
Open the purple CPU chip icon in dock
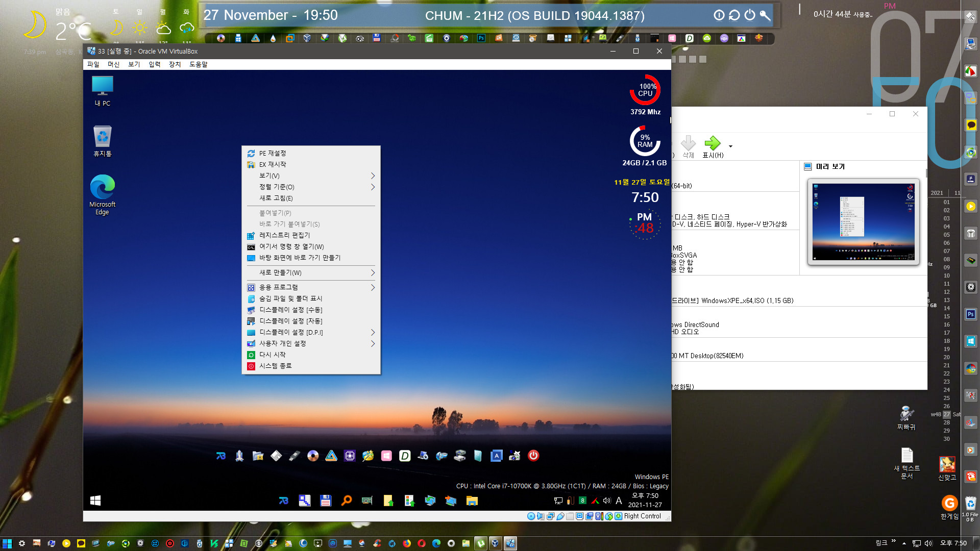[x=350, y=456]
